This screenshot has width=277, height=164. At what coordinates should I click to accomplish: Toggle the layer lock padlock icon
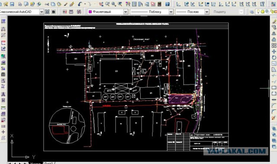[272, 12]
